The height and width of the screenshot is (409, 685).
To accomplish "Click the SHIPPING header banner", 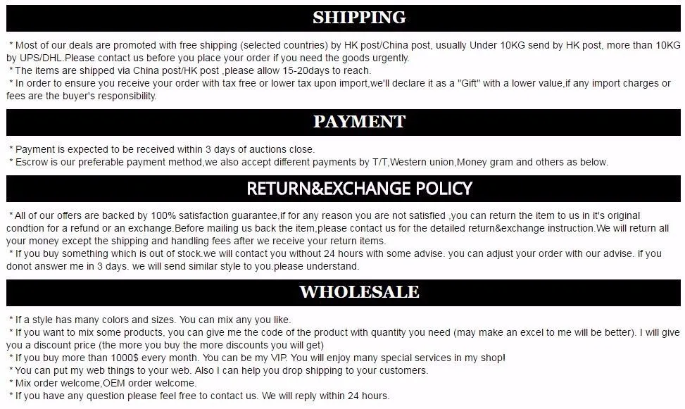I will [x=344, y=18].
